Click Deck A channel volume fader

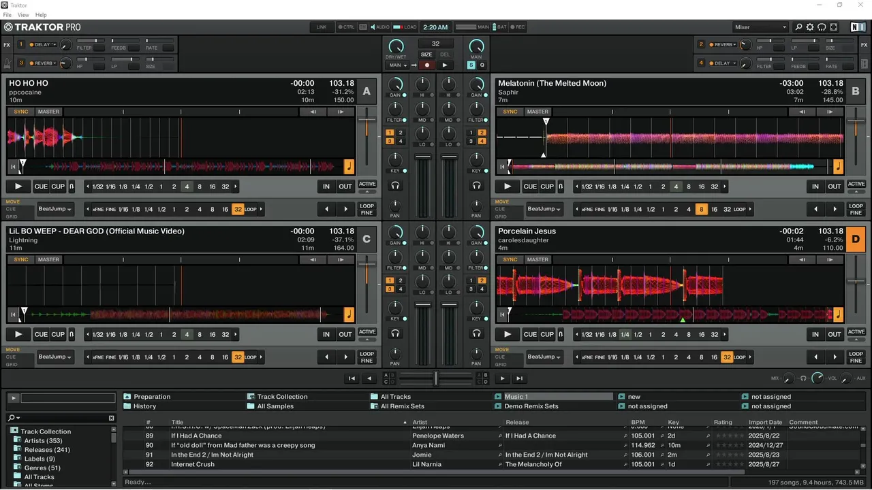click(x=423, y=158)
